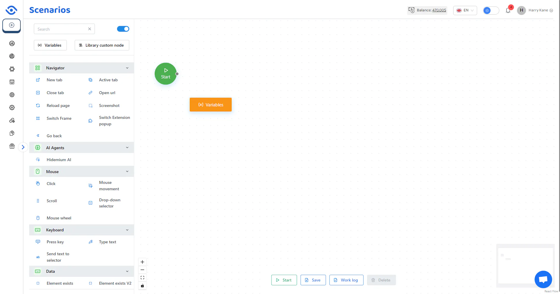Image resolution: width=560 pixels, height=294 pixels.
Task: Click the React Flow attribution link
Action: click(x=551, y=291)
